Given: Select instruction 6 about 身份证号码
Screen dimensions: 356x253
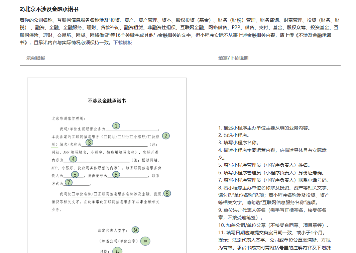Looking at the screenshot, I should (x=272, y=173).
